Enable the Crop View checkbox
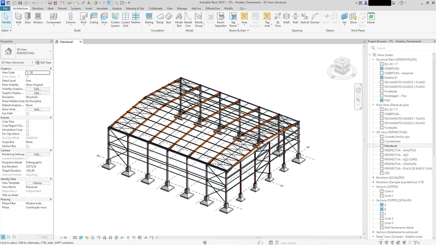 27,122
